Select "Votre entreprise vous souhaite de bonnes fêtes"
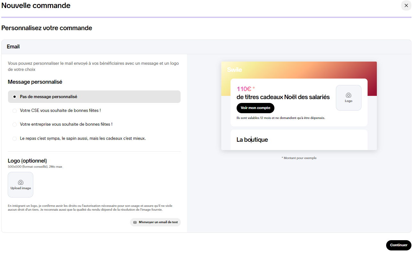Image resolution: width=414 pixels, height=253 pixels. [15, 124]
